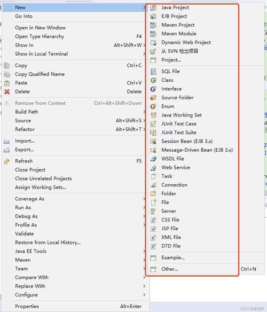Click the Connection icon

[153, 185]
